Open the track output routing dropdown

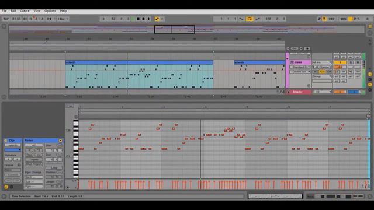point(322,76)
